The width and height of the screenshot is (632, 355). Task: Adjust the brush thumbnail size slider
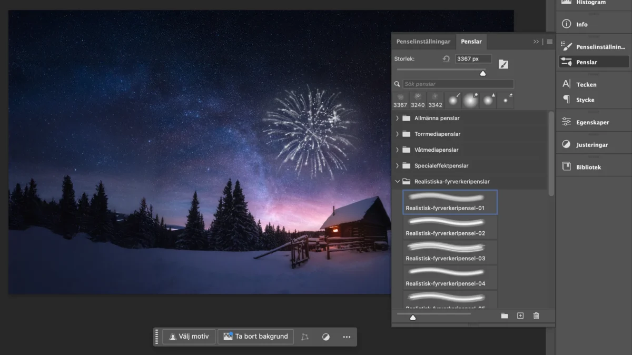click(413, 317)
